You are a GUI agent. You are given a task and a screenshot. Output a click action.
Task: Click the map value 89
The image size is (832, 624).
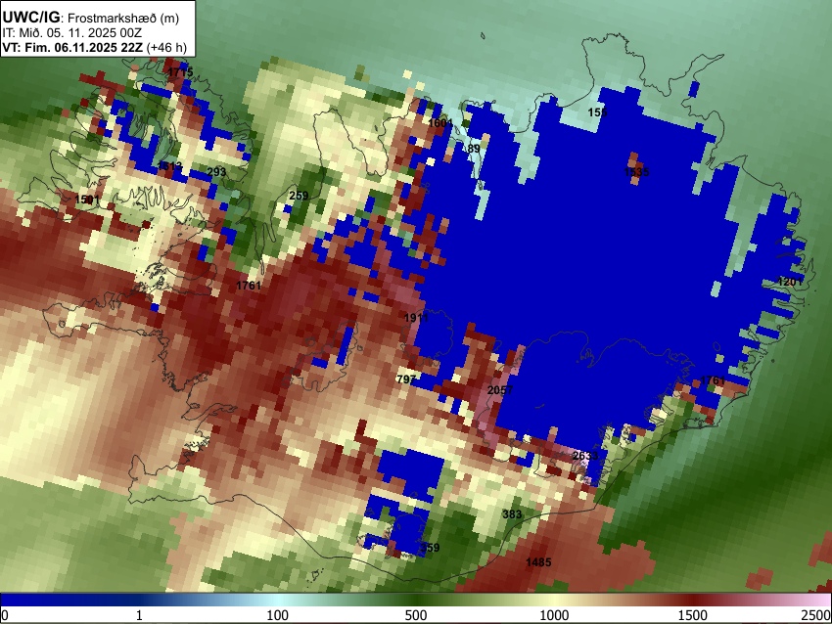coord(474,149)
